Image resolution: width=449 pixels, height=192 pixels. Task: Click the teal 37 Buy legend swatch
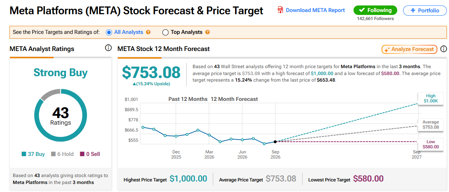pyautogui.click(x=24, y=154)
